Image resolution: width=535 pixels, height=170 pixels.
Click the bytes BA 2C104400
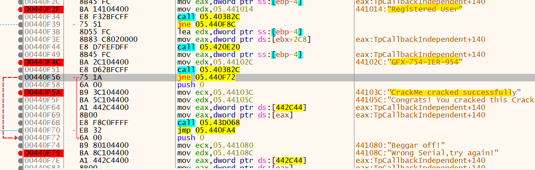(x=104, y=62)
